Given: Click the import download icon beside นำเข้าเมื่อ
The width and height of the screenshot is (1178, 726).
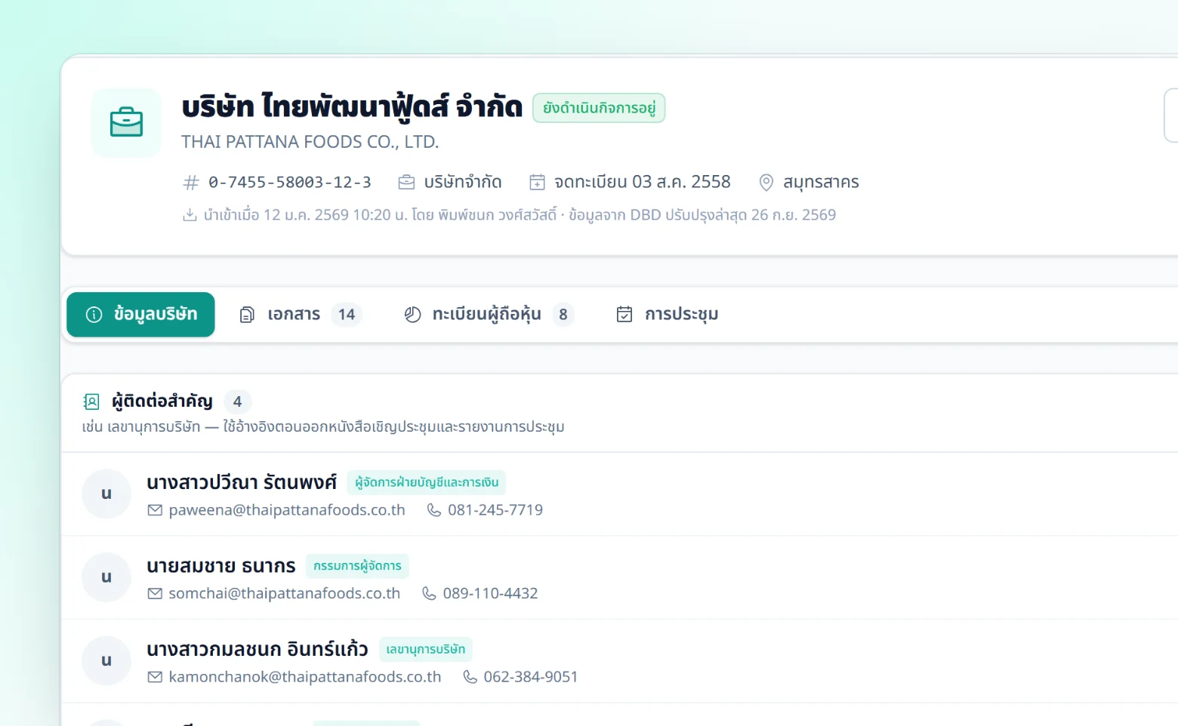Looking at the screenshot, I should tap(190, 215).
